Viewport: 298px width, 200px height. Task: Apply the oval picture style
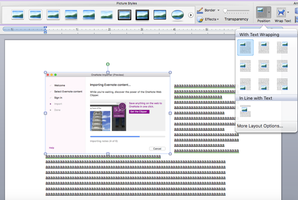click(177, 15)
